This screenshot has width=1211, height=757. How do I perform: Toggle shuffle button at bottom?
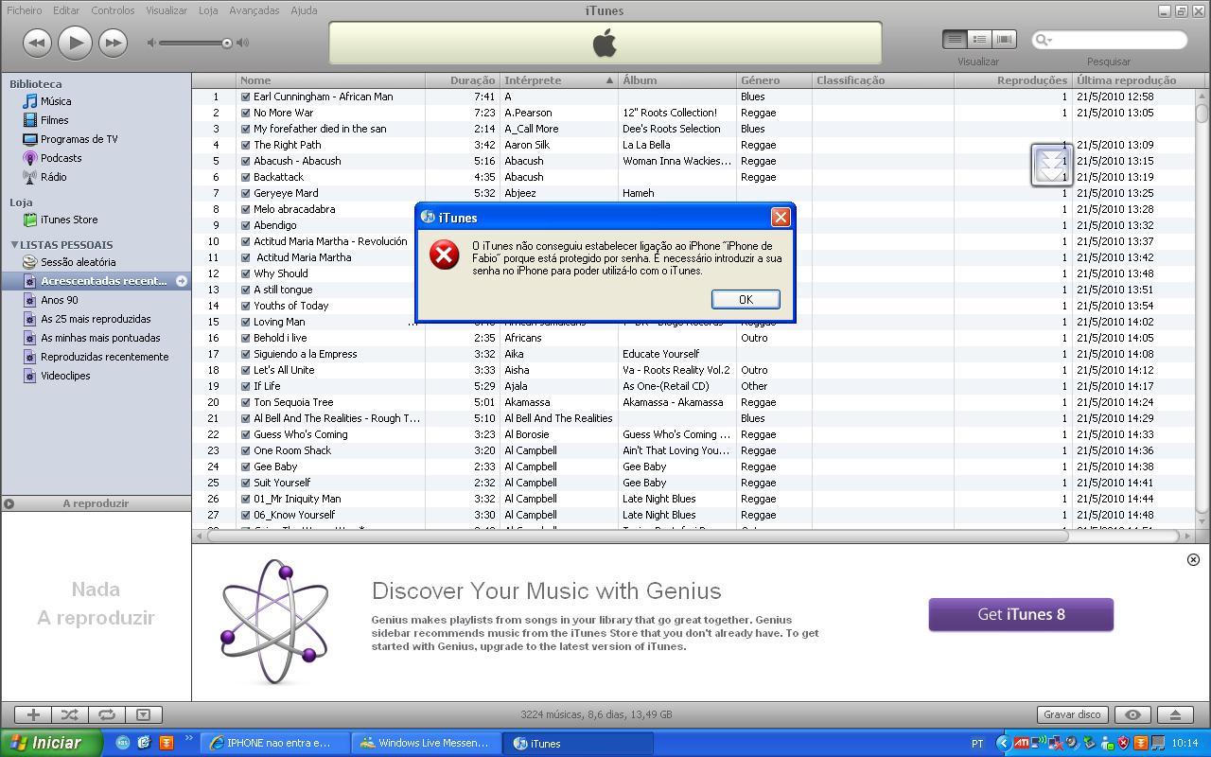pos(70,714)
